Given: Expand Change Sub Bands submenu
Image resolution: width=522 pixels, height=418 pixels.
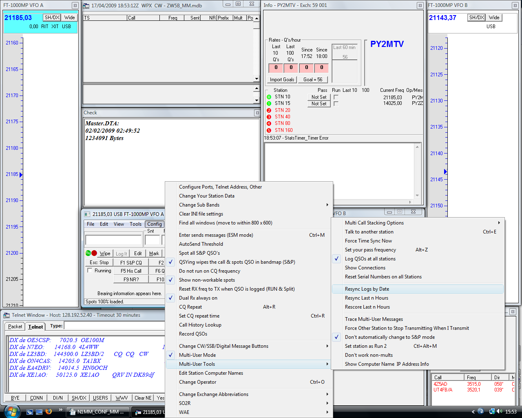Looking at the screenshot, I should coord(249,205).
